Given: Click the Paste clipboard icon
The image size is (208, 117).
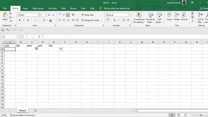Looking at the screenshot, I should pos(5,15).
